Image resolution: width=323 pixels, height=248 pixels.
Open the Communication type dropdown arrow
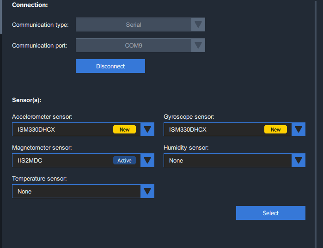(198, 24)
